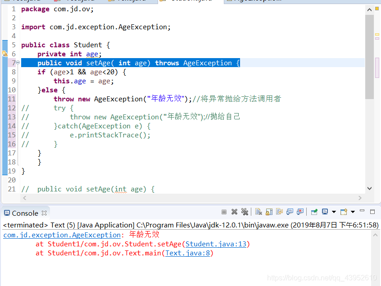Click the editor vertical scrollbar down arrow
Viewport: 381px width, 286px height.
click(x=370, y=188)
